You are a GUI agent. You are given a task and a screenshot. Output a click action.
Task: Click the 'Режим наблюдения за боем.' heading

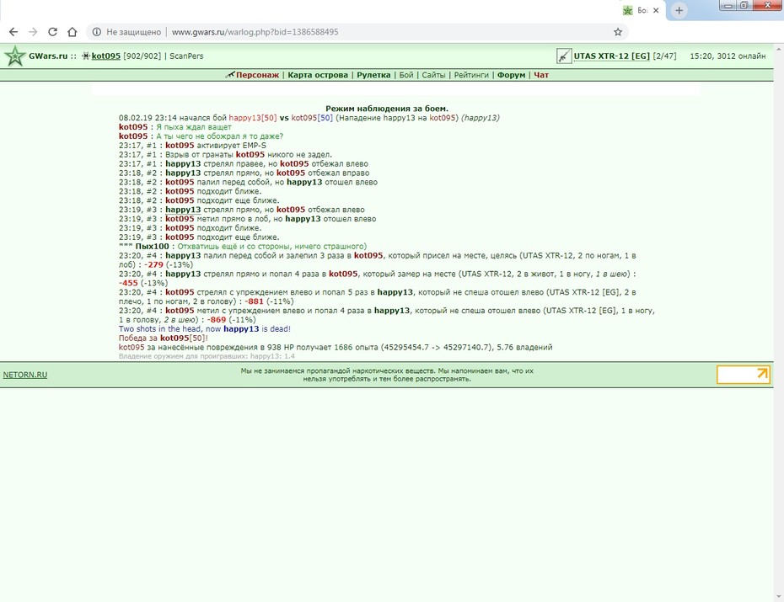coord(387,109)
